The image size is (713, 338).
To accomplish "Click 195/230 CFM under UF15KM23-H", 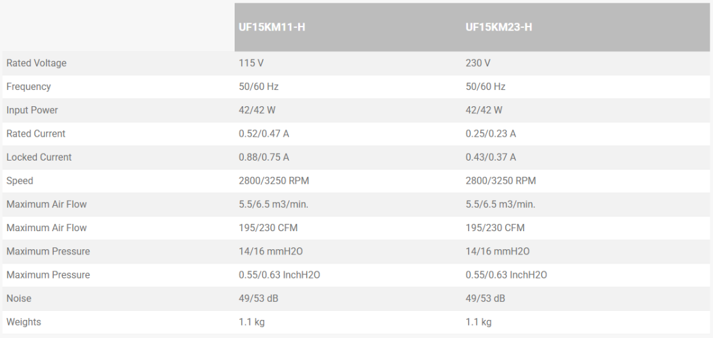I will pos(495,228).
